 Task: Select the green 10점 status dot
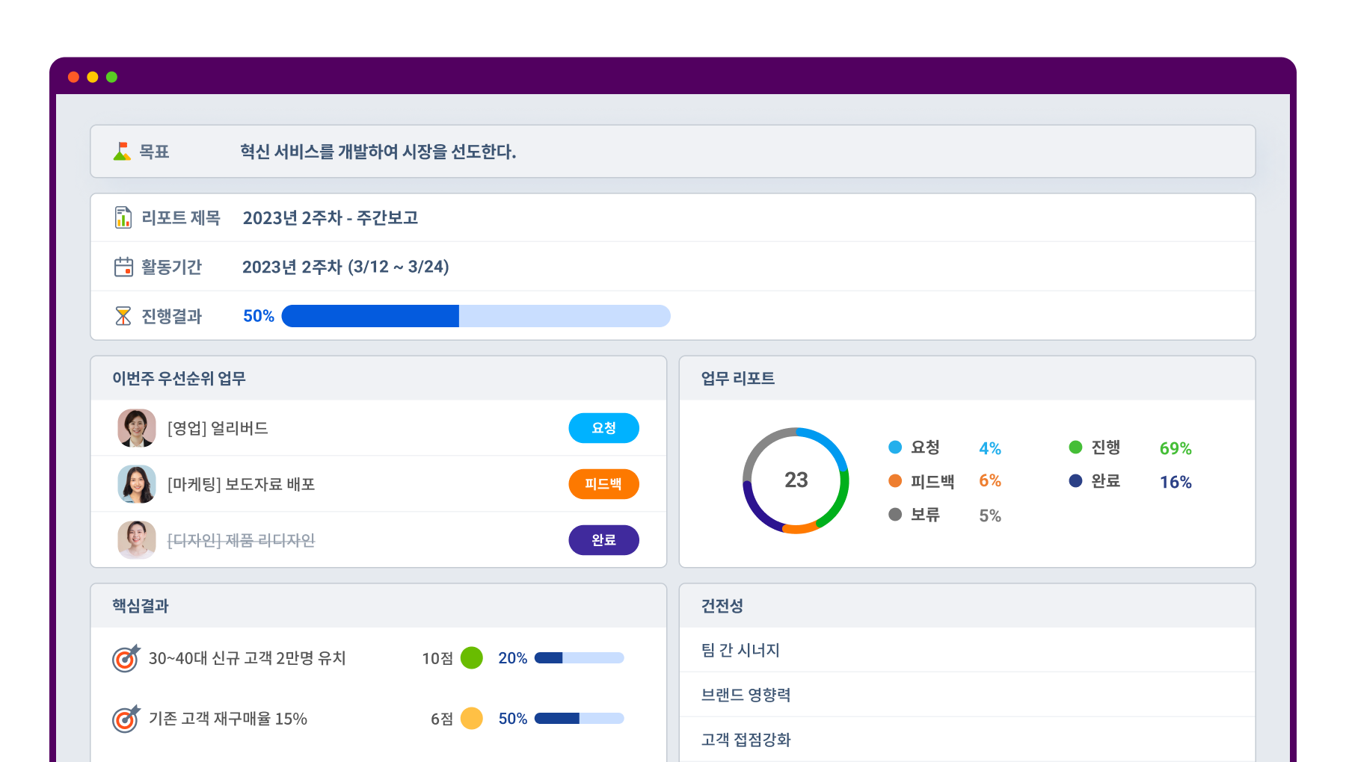(471, 658)
